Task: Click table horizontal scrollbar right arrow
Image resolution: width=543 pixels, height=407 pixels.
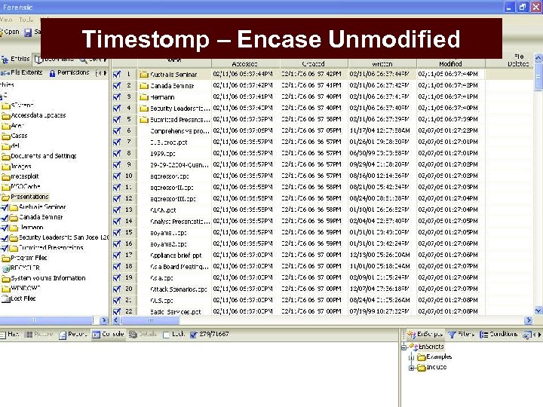Action: click(529, 321)
